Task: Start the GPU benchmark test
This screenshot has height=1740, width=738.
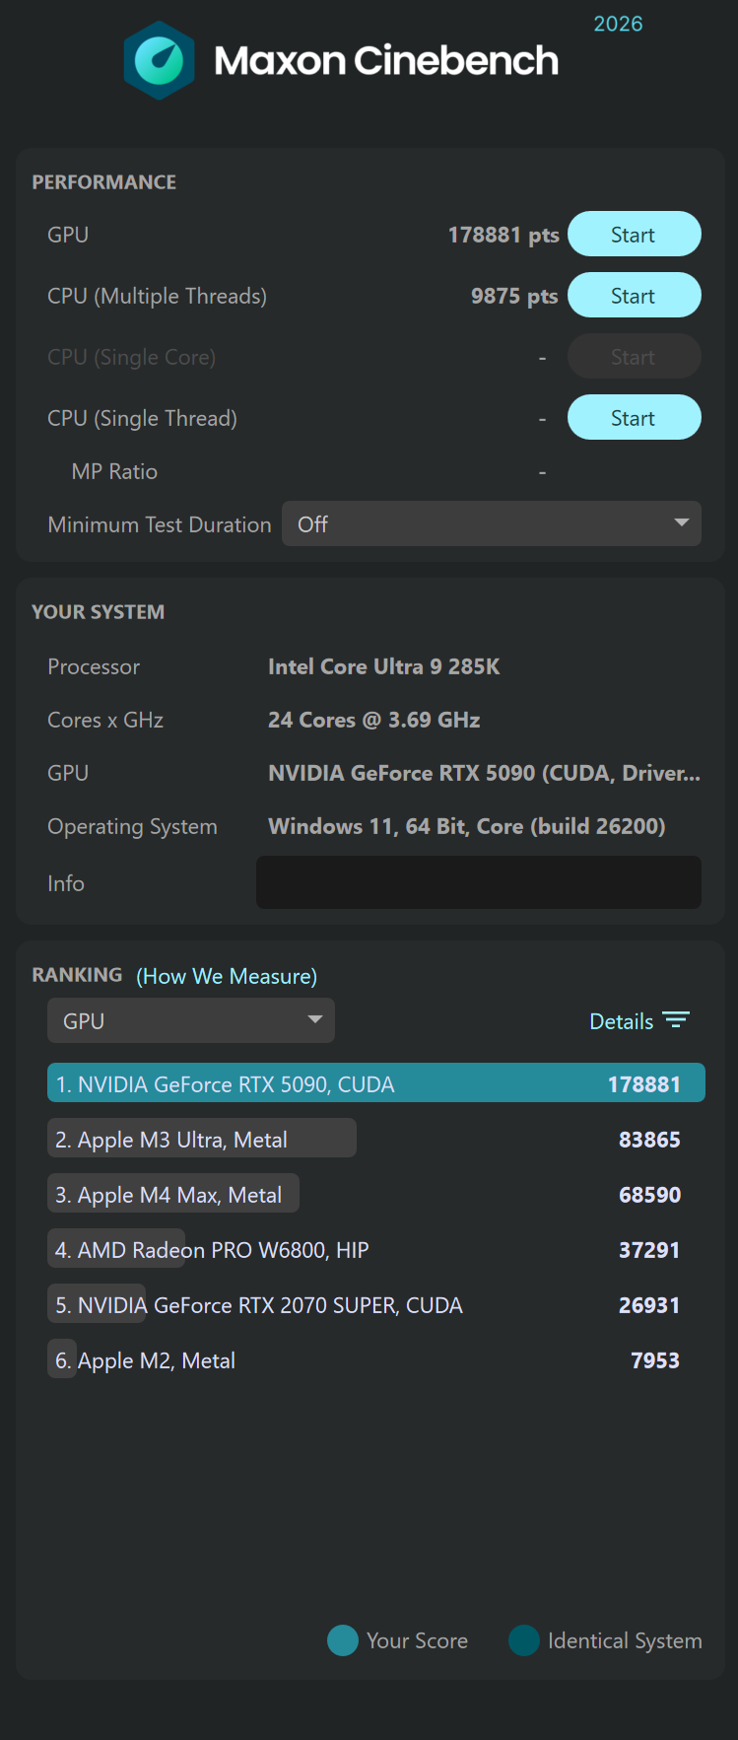Action: (634, 235)
